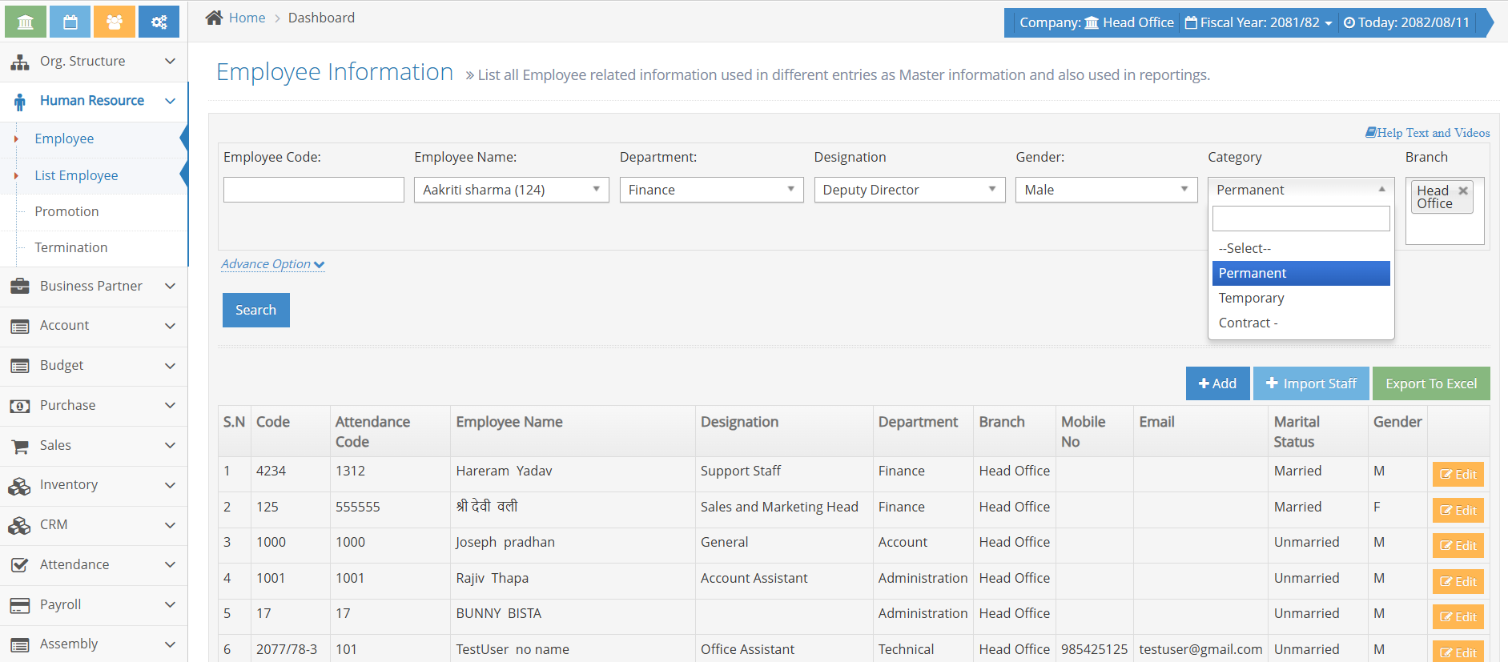
Task: Click the Attendance checkmark icon in sidebar
Action: click(x=20, y=565)
